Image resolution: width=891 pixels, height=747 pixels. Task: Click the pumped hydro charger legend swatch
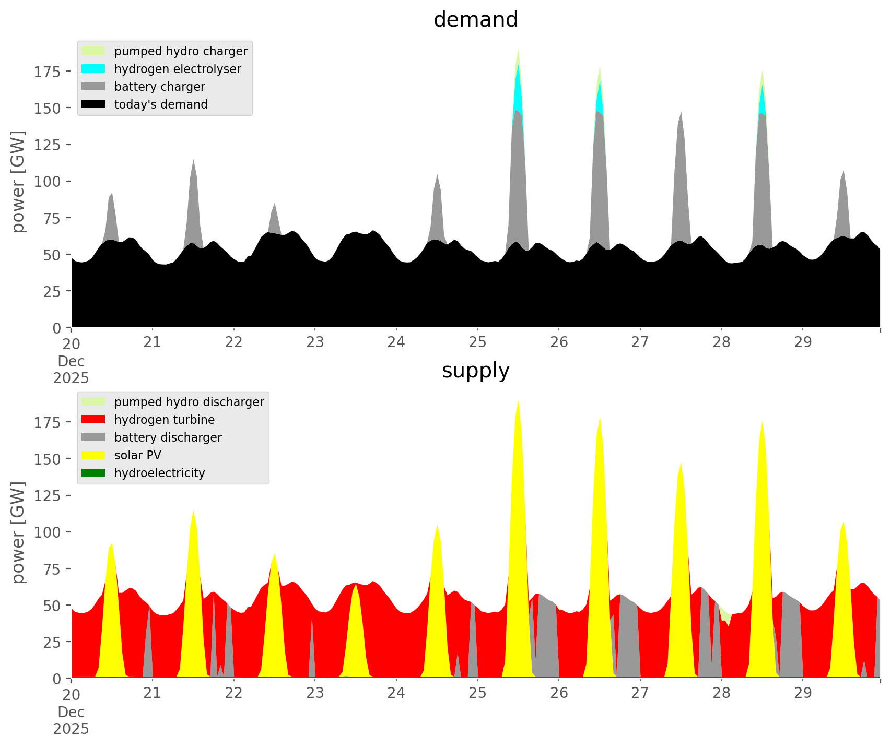coord(93,51)
